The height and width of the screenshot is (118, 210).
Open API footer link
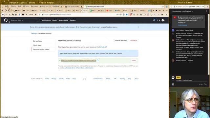(115, 79)
